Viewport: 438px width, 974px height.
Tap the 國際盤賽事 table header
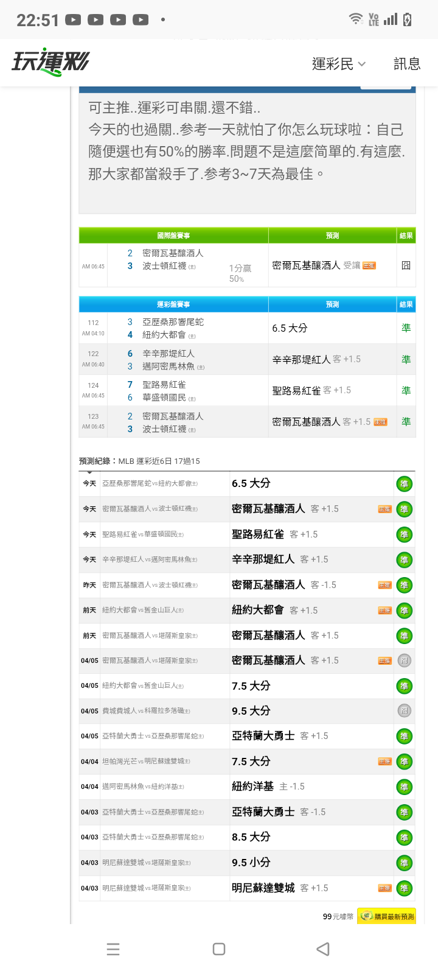[174, 236]
